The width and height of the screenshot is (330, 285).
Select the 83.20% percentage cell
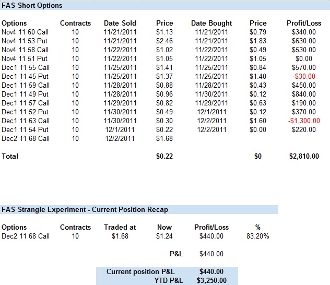[257, 236]
